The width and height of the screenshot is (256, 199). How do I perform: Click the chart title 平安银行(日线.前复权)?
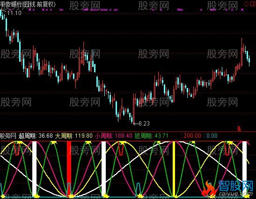(28, 4)
